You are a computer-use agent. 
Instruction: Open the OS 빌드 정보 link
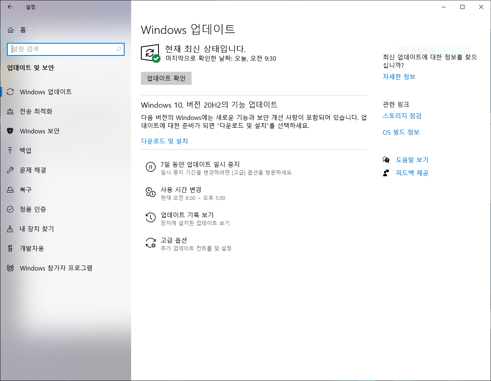point(401,132)
